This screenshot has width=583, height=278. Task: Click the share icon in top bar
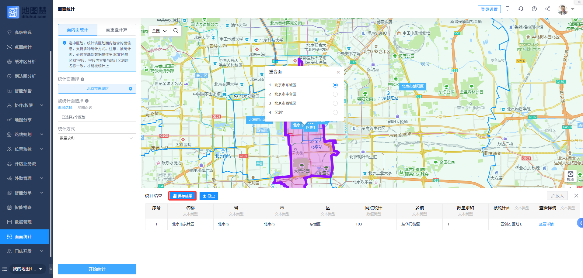pyautogui.click(x=548, y=9)
